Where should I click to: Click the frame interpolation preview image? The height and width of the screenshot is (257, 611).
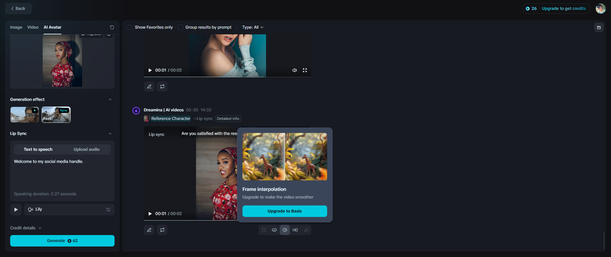[285, 157]
